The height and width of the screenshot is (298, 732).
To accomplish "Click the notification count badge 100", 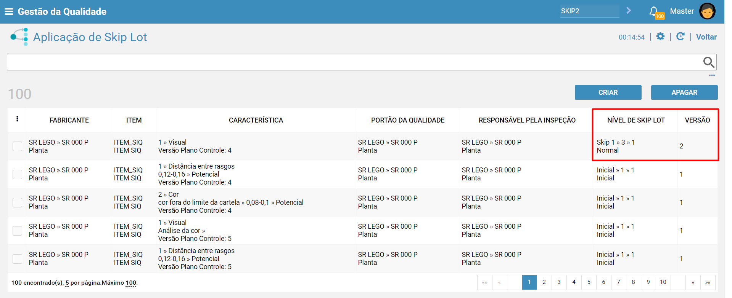I will tap(660, 16).
